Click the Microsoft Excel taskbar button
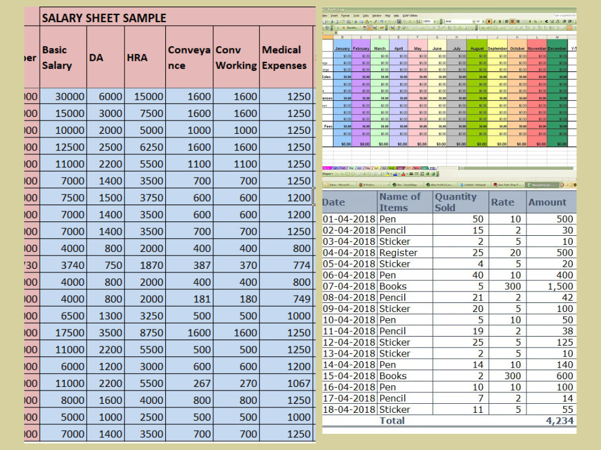Viewport: 601px width, 450px height. coord(542,185)
